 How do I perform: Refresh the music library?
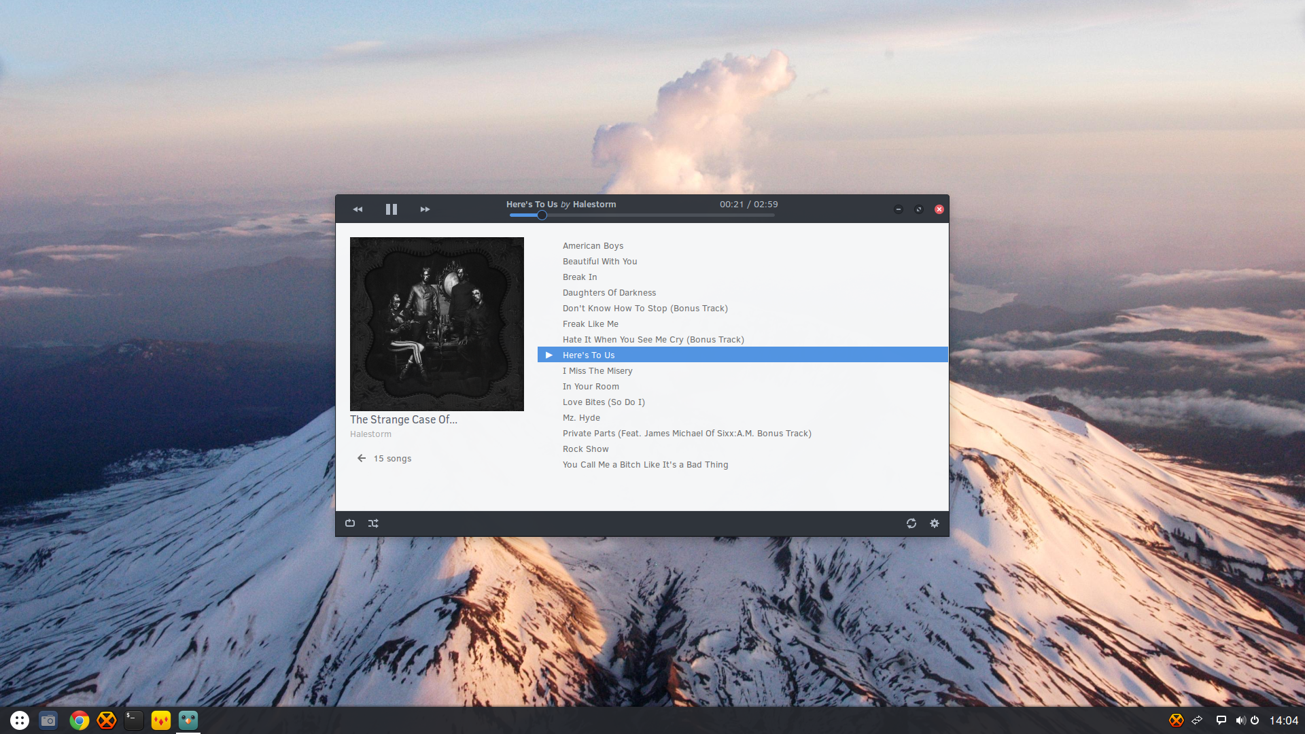911,523
